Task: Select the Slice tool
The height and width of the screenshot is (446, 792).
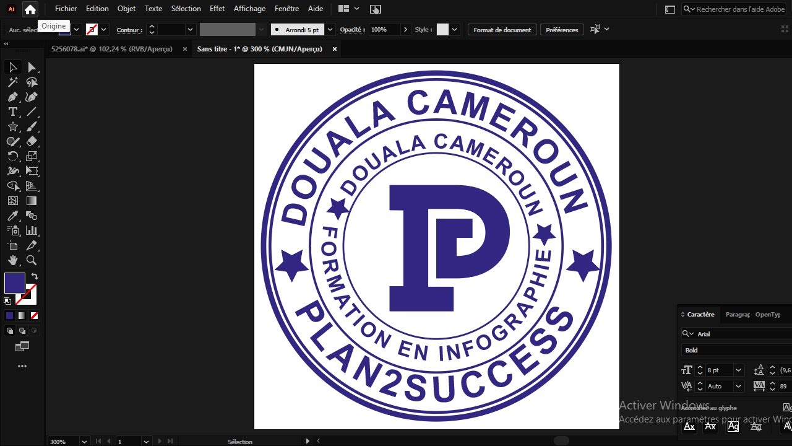Action: coord(32,245)
